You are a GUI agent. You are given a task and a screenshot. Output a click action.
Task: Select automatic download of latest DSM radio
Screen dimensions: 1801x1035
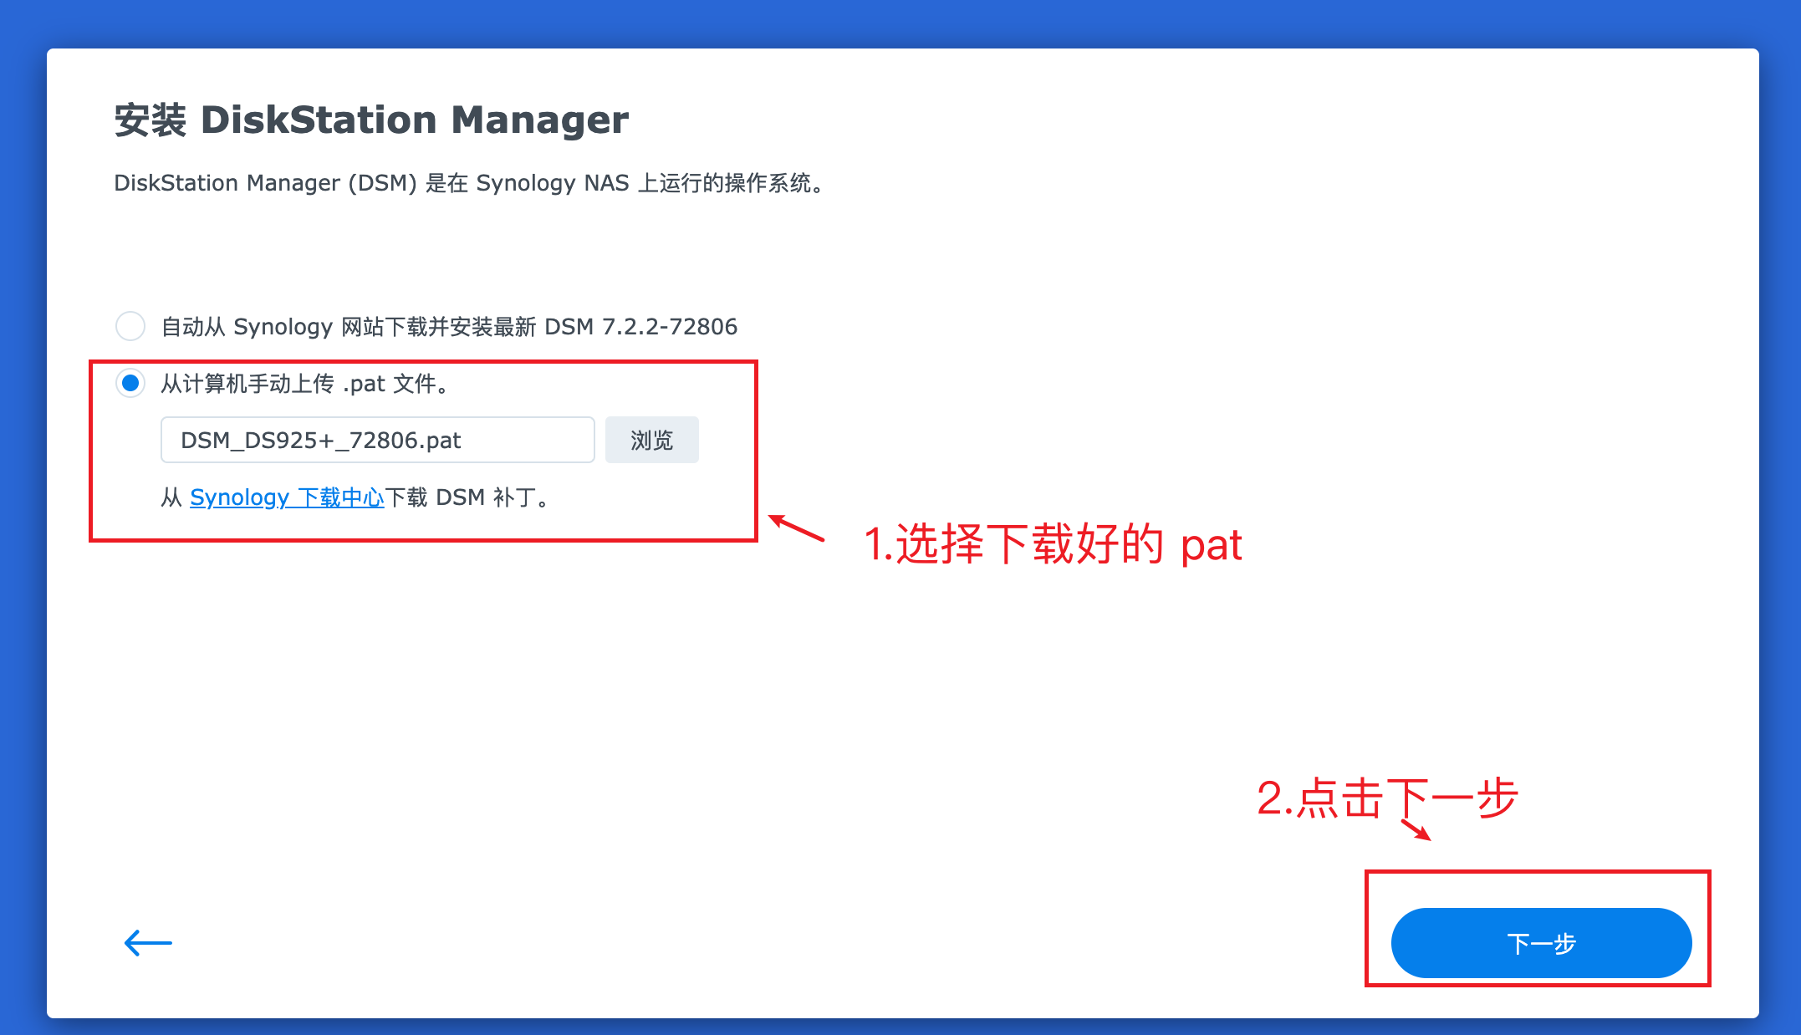[130, 326]
